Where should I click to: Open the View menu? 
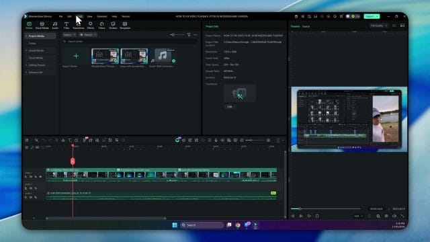pyautogui.click(x=89, y=16)
